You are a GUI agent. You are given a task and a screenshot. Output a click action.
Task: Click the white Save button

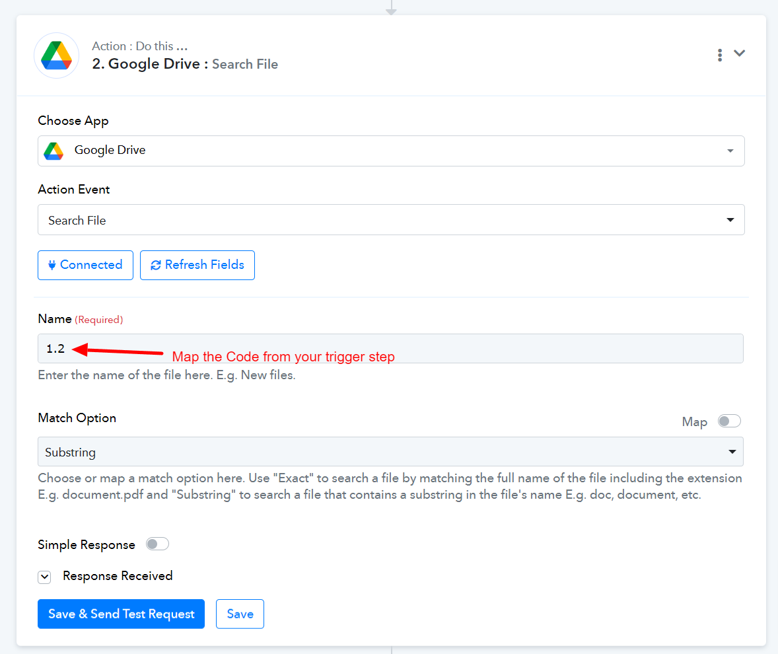click(x=240, y=614)
